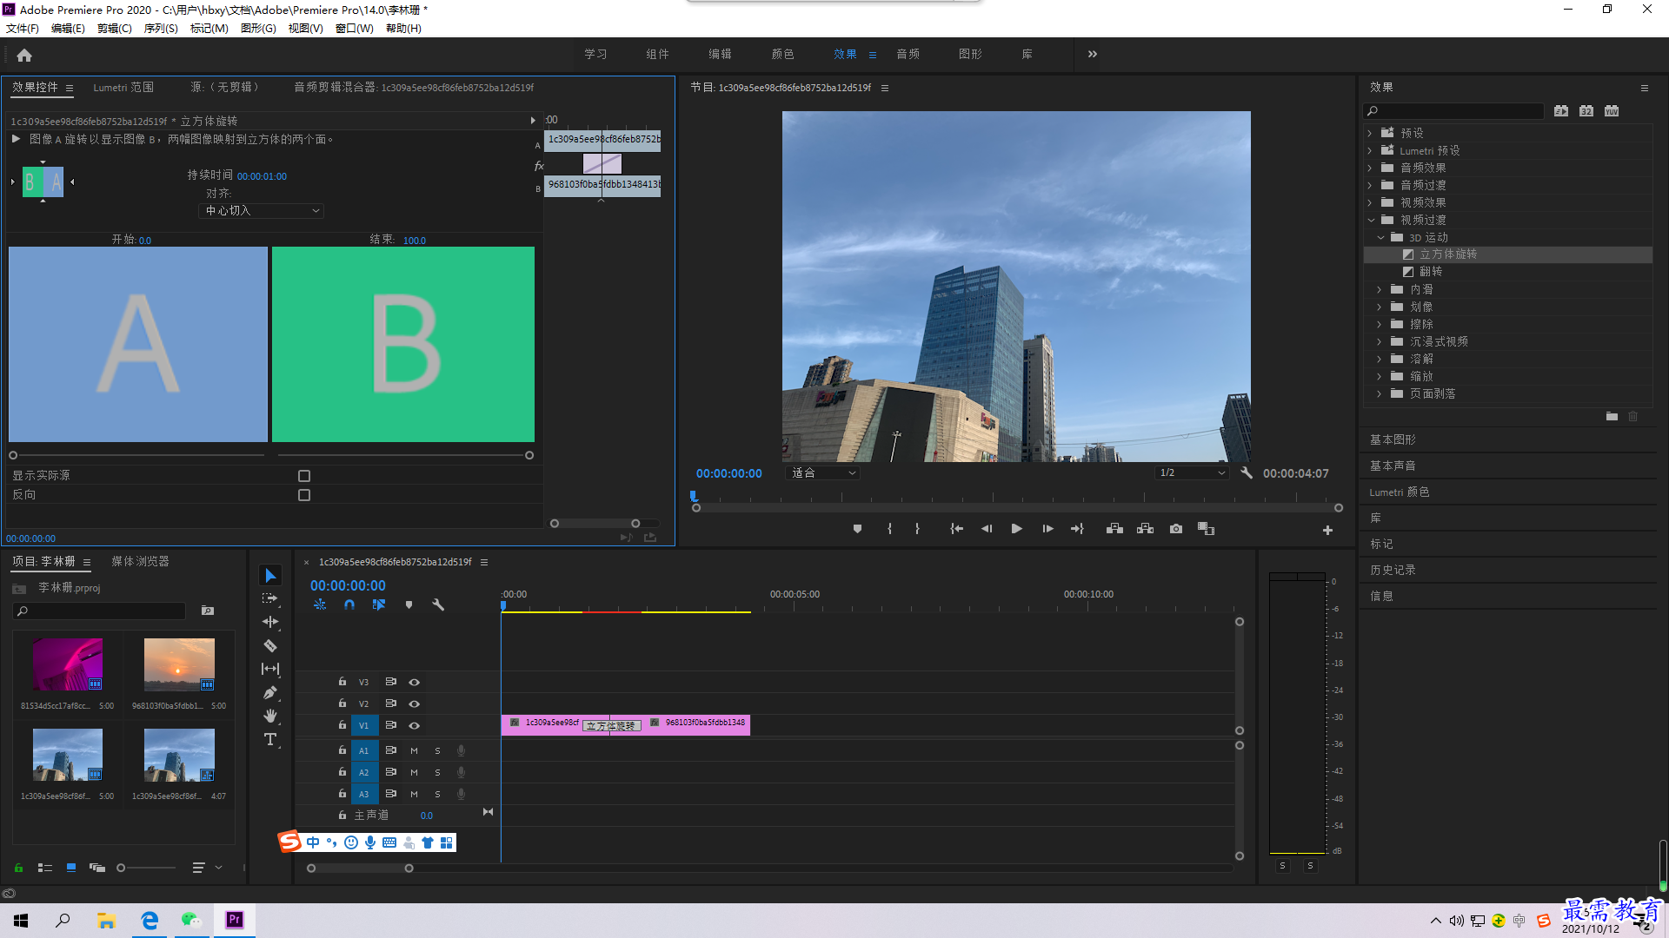Select the Pen tool
Viewport: 1669px width, 938px height.
(270, 692)
